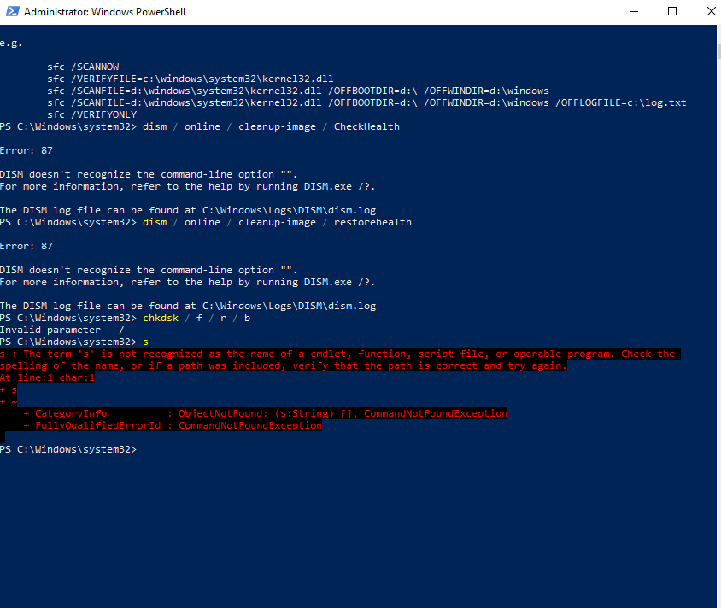Click the 'chkdsk / f / r / b' command
Screen dimensions: 721x608
point(196,318)
